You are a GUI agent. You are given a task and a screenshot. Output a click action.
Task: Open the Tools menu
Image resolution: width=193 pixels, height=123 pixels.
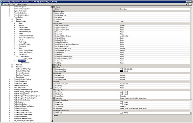(13, 4)
